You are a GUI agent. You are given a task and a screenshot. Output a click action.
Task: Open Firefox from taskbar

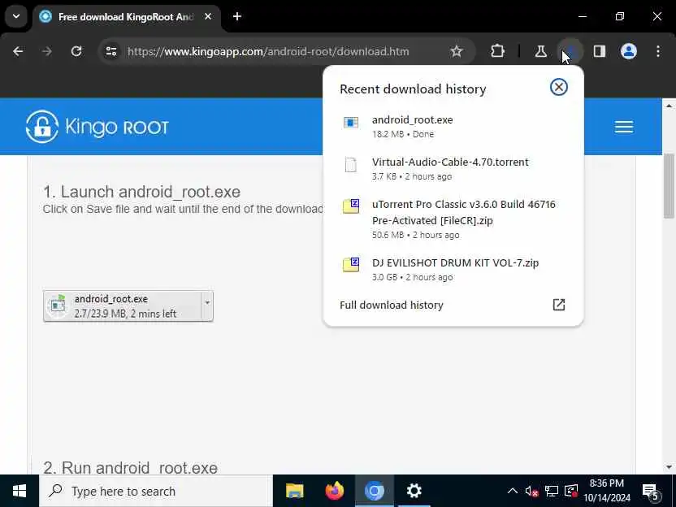pos(335,491)
